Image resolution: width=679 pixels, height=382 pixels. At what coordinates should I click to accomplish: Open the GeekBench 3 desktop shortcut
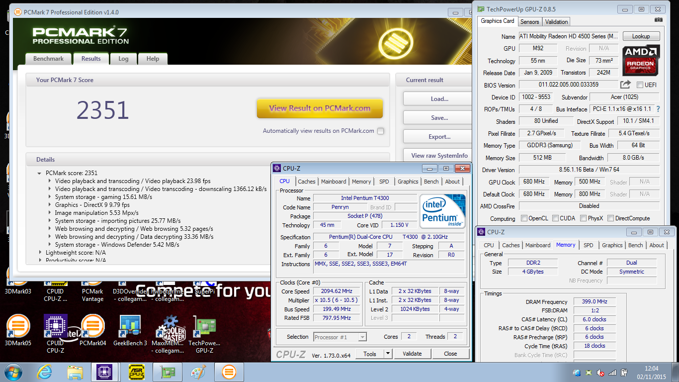[x=130, y=330]
